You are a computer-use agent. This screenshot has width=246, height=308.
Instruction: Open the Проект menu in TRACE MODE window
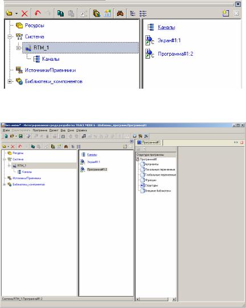(53, 130)
